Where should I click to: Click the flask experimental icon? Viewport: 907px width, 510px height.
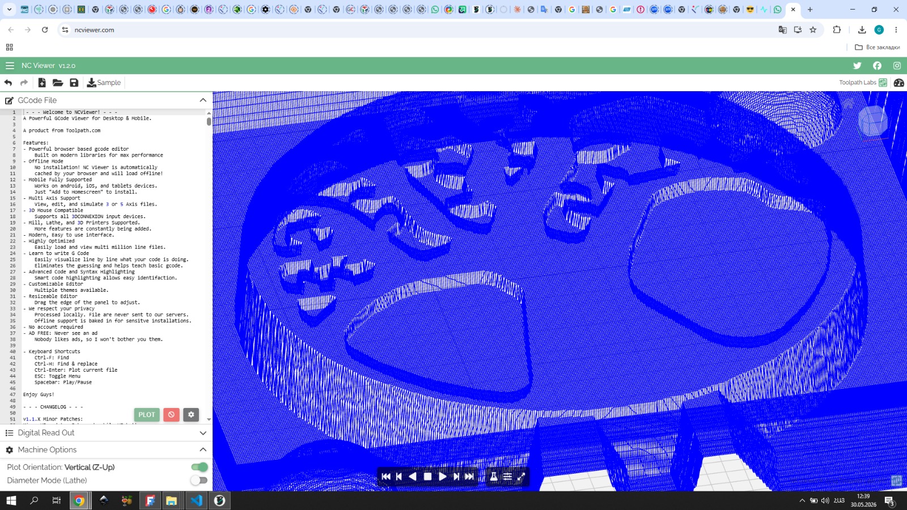click(x=494, y=477)
